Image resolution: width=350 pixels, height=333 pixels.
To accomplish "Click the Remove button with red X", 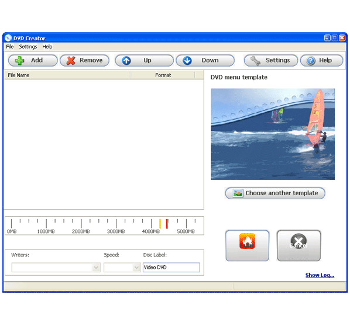I will coord(85,60).
